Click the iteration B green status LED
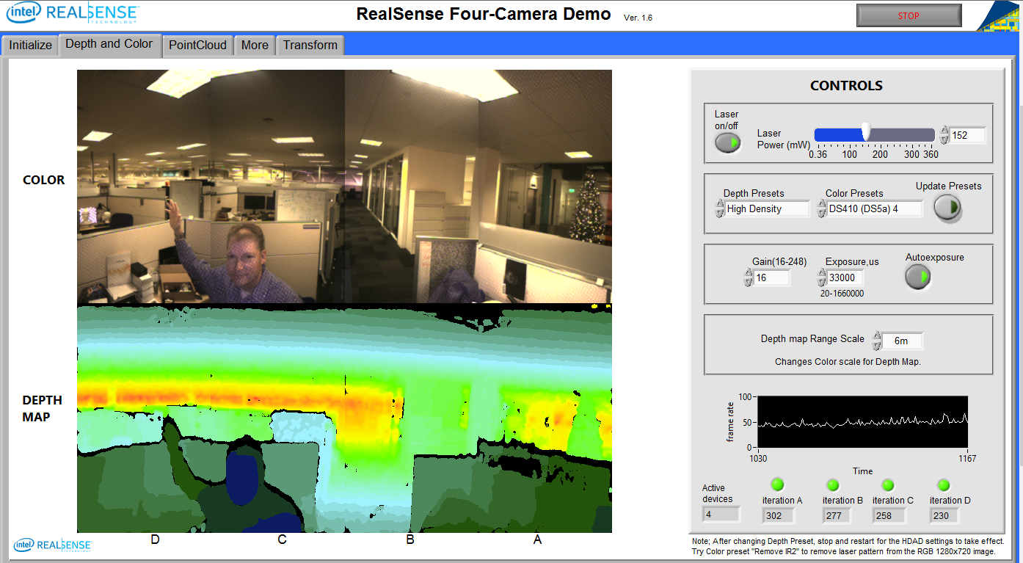Screen dimensions: 1023x563 [x=833, y=485]
